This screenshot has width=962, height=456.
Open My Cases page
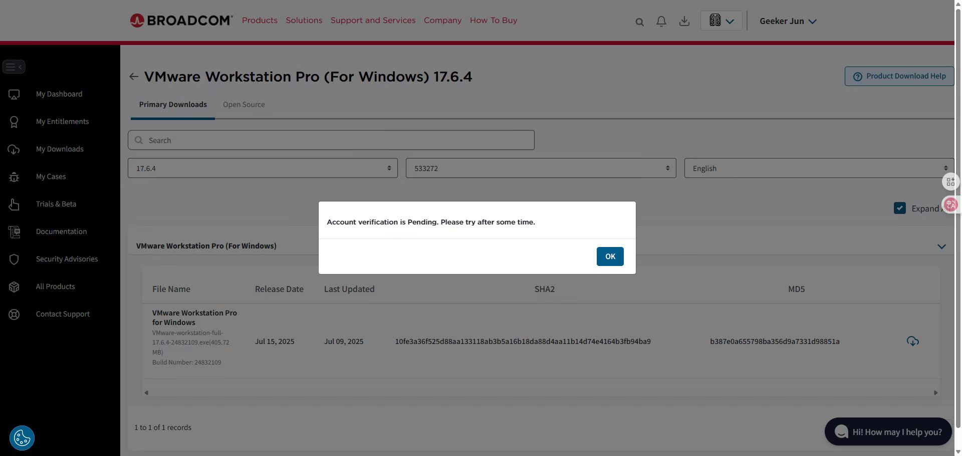click(x=51, y=176)
